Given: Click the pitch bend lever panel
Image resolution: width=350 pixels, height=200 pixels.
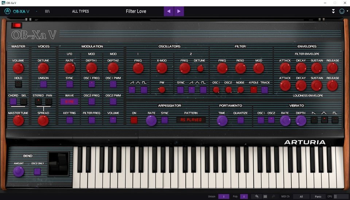Looking at the screenshot, I should (59, 164).
